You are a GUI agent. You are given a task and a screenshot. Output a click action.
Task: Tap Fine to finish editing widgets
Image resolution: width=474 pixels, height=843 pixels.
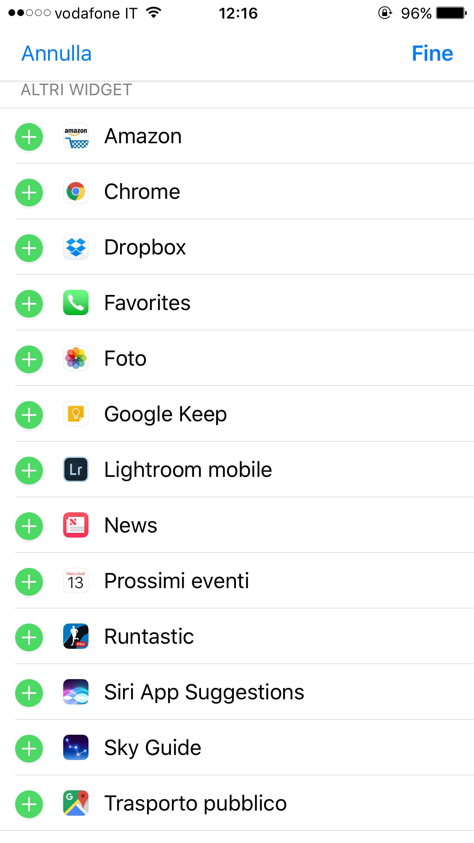432,54
